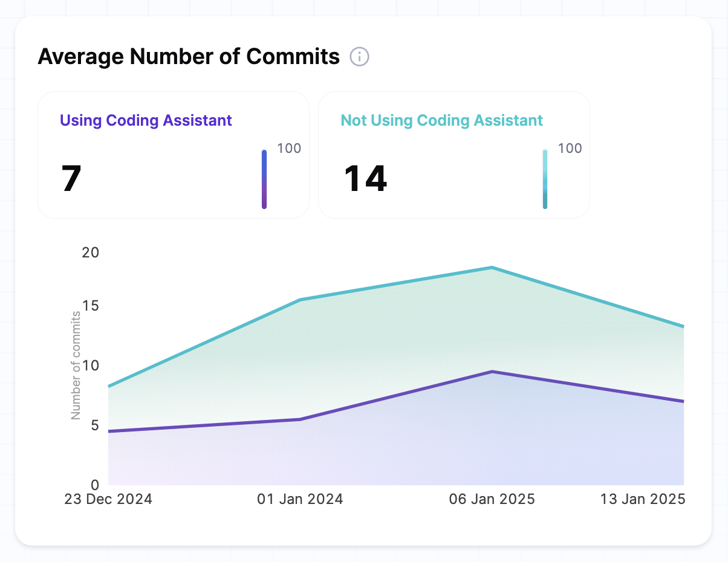Click the teal line point at 01 Jan 2024
The width and height of the screenshot is (728, 562).
pyautogui.click(x=301, y=300)
